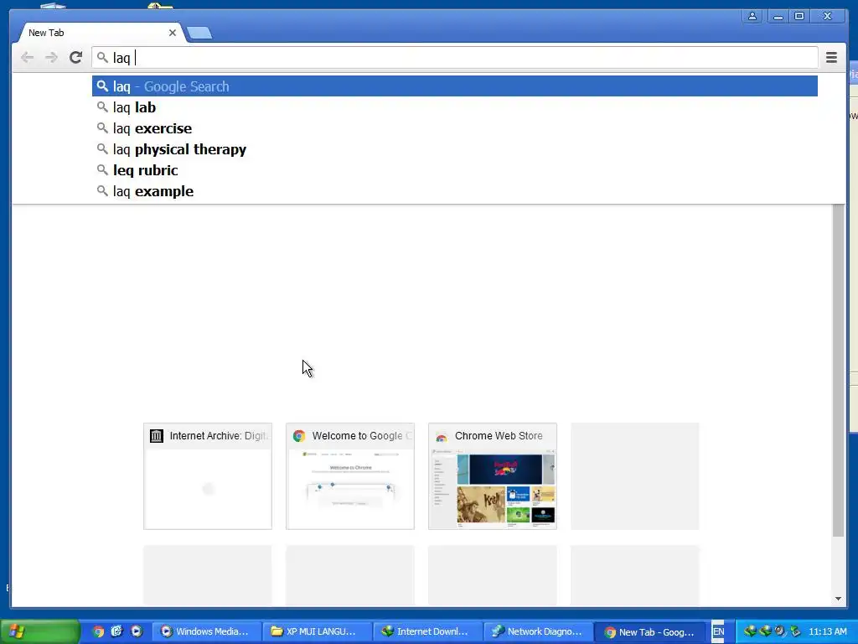Click the Internet Archive favicon
This screenshot has width=858, height=644.
(157, 436)
